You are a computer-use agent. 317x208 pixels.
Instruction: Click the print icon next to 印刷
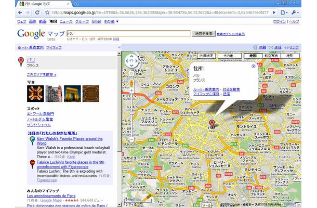coord(255,47)
